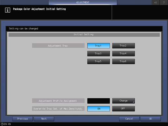Select Tray3 as adjustment tray
The height and width of the screenshot is (126, 168).
pyautogui.click(x=98, y=54)
